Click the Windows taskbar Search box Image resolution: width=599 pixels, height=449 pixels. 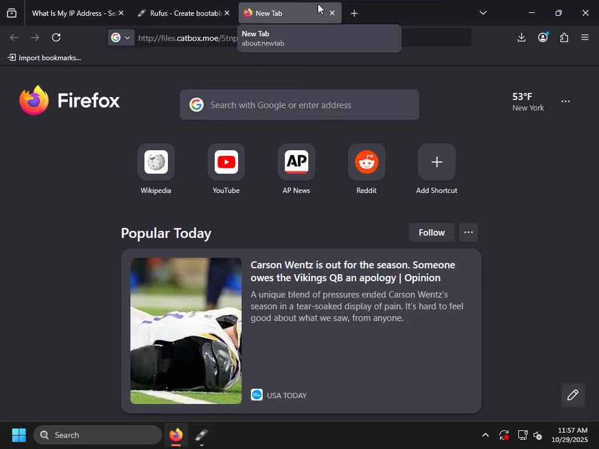(x=98, y=435)
